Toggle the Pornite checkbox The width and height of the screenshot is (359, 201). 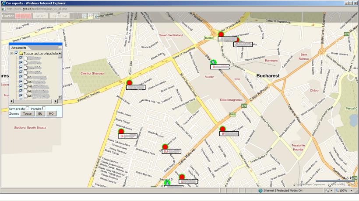44,108
